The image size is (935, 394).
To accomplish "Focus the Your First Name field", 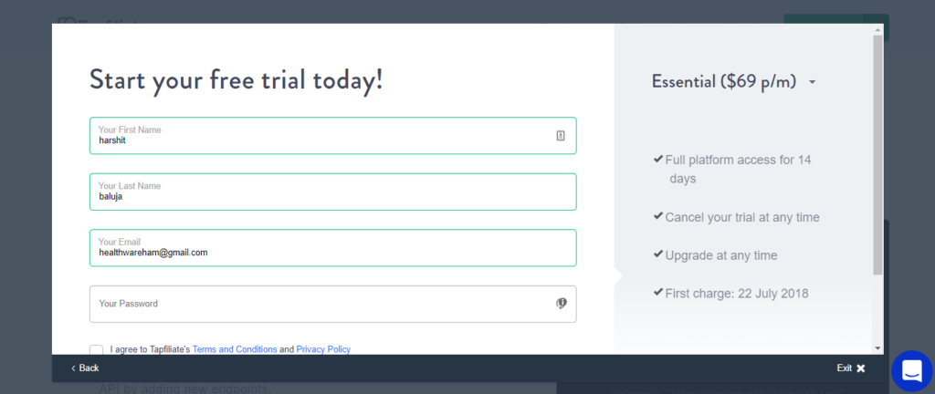I will click(332, 136).
